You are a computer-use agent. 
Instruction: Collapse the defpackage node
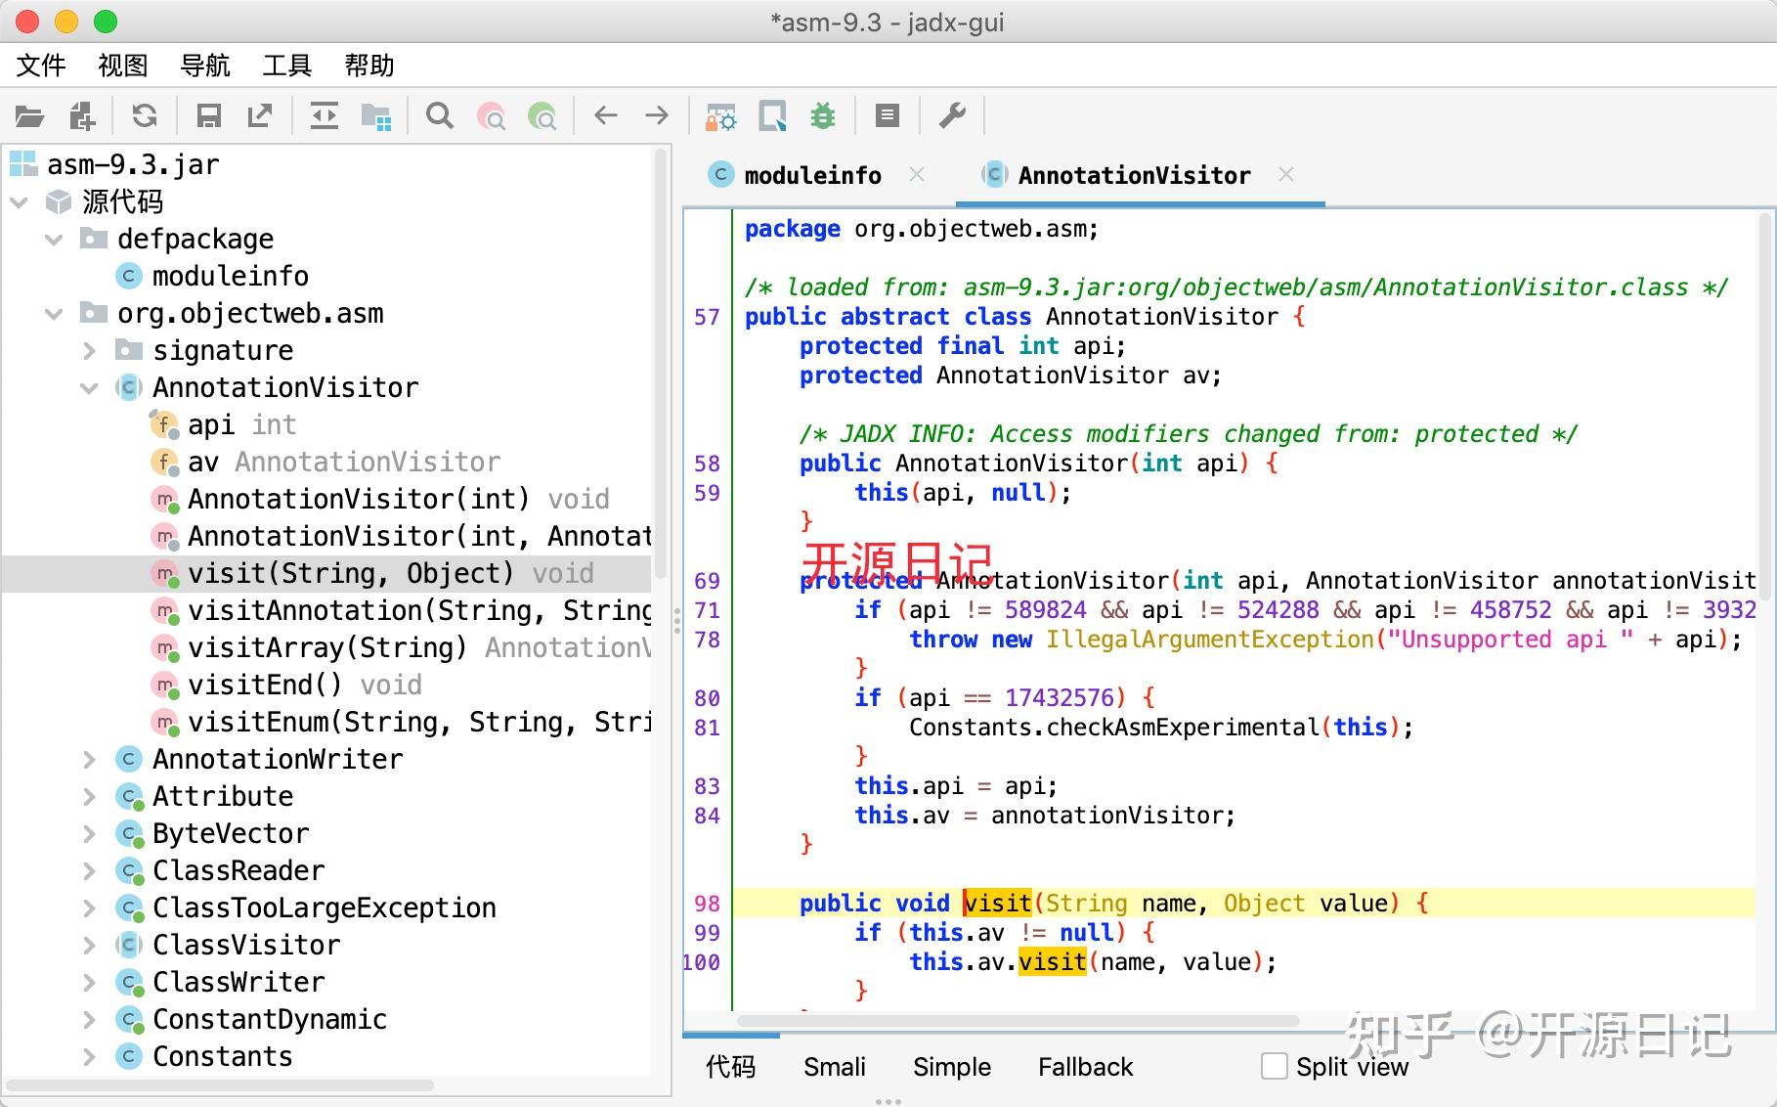pos(54,240)
